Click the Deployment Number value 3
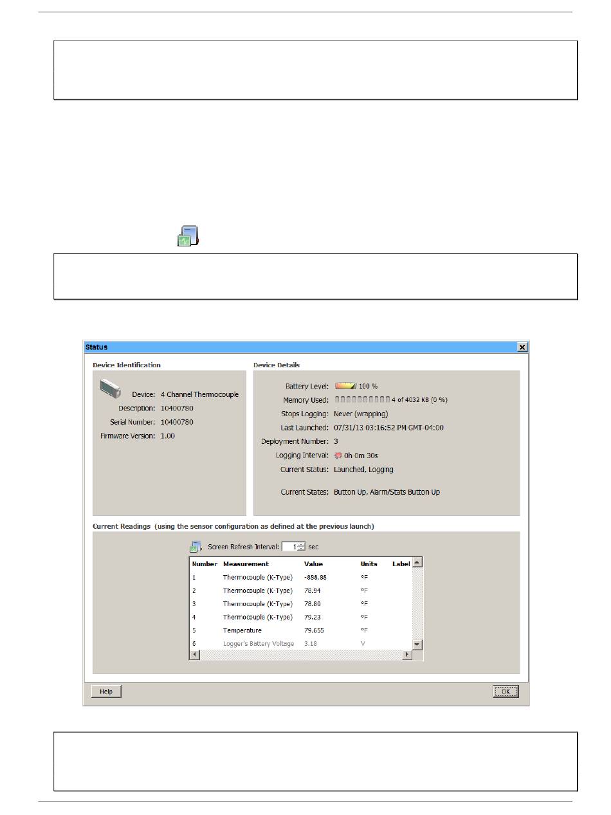This screenshot has height=815, width=611. pos(336,442)
